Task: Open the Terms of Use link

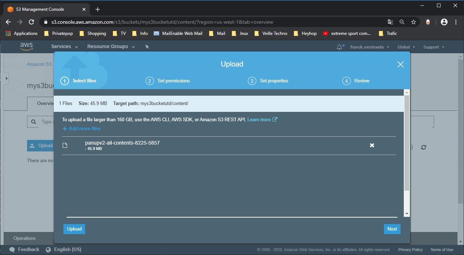Action: (x=442, y=250)
